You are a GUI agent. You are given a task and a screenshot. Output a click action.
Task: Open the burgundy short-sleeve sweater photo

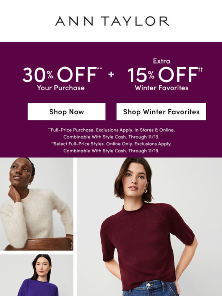[x=149, y=227]
